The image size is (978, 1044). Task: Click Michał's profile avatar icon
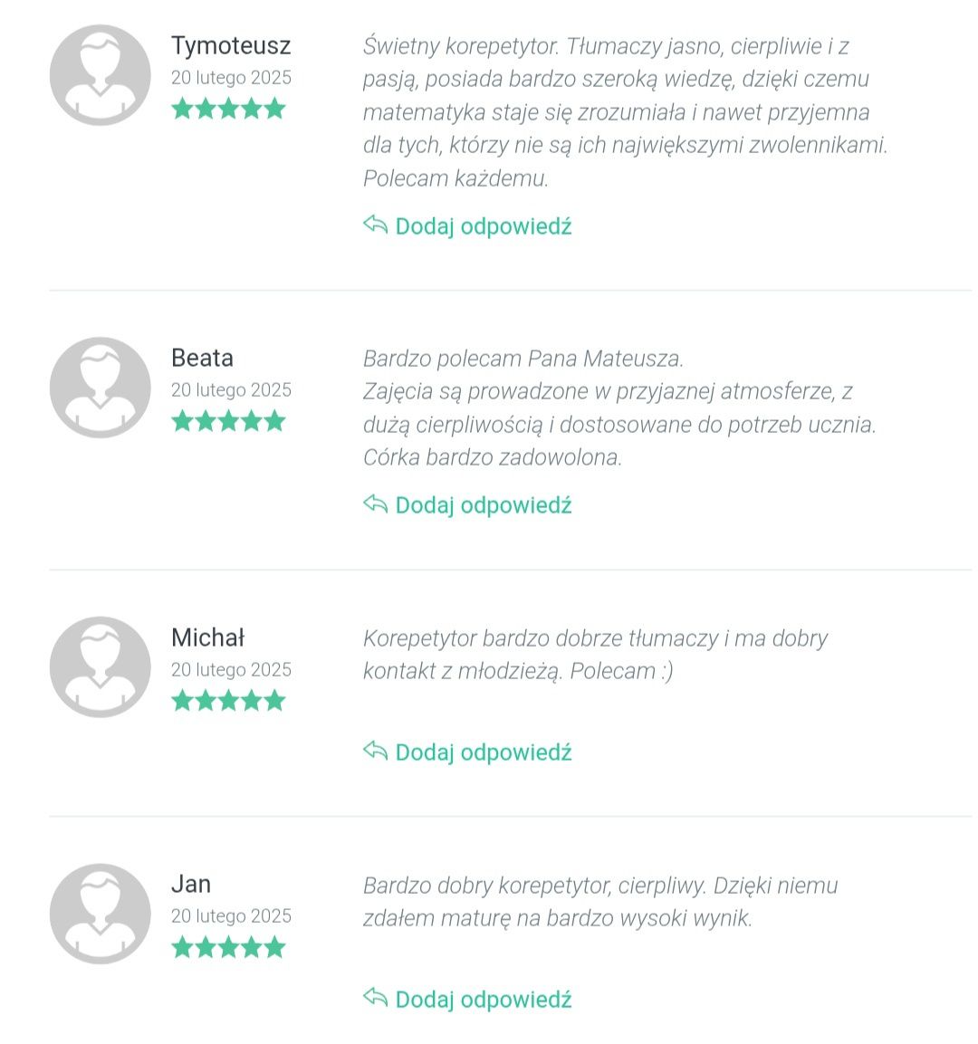click(100, 666)
